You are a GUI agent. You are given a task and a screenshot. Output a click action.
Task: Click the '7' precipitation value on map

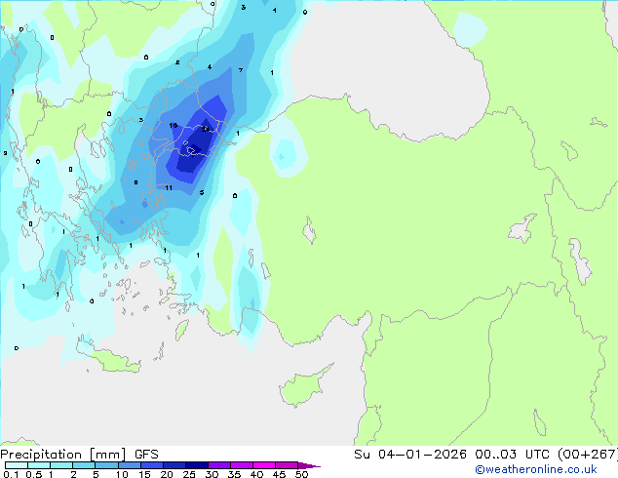pos(241,70)
